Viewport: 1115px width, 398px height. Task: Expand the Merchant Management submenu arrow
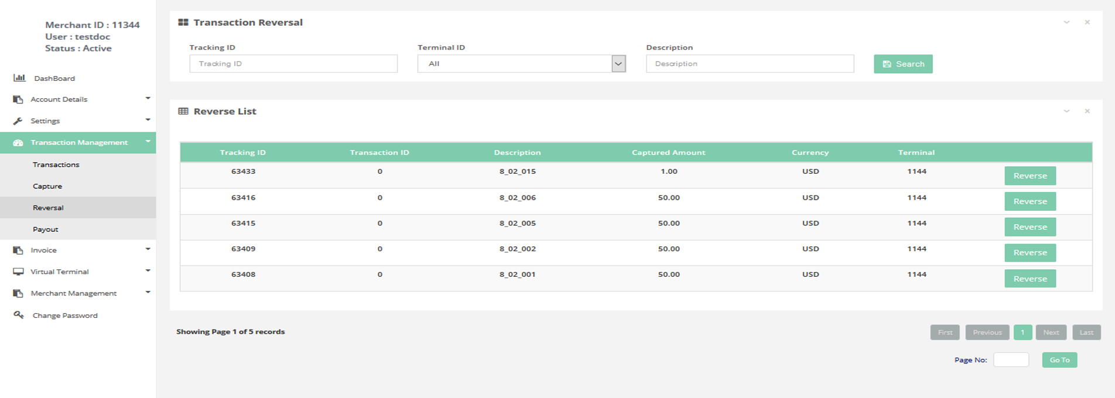point(148,292)
